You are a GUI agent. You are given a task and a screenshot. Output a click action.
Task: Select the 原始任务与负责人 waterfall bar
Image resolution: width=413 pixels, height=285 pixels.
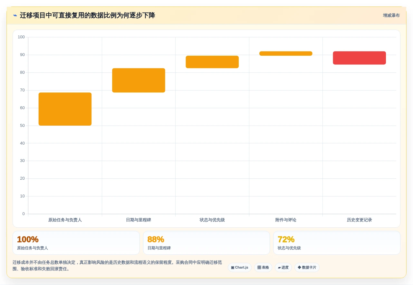coord(65,109)
